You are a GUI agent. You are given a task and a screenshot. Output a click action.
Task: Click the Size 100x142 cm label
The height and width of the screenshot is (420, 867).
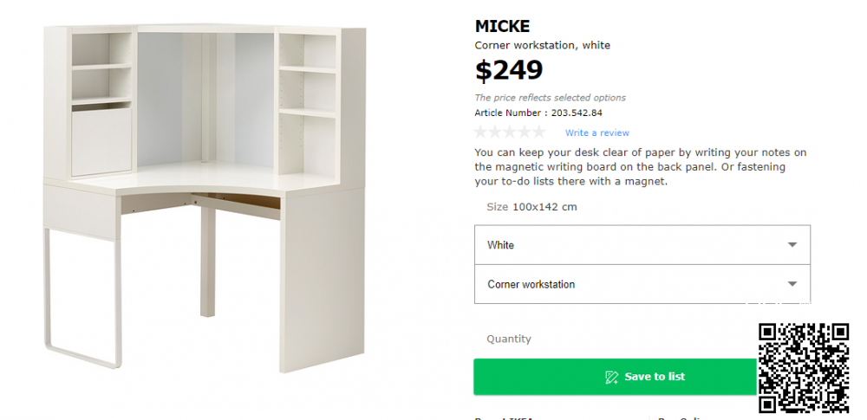coord(531,207)
